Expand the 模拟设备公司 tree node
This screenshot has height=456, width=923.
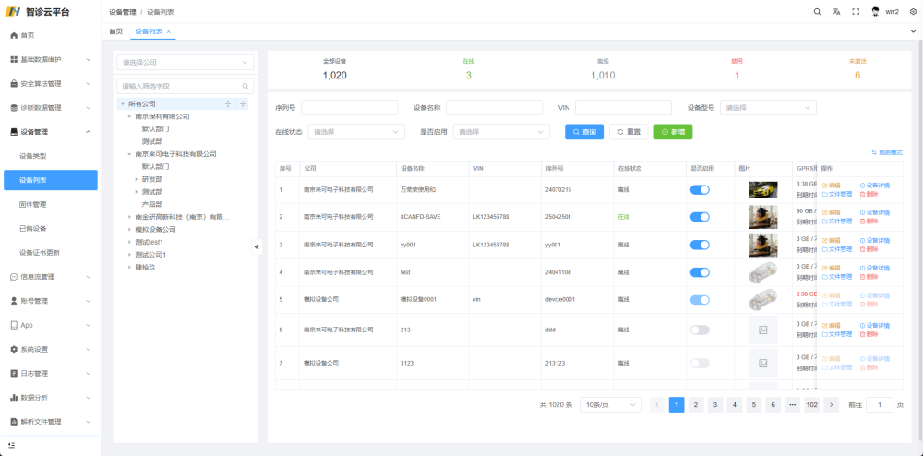point(129,229)
